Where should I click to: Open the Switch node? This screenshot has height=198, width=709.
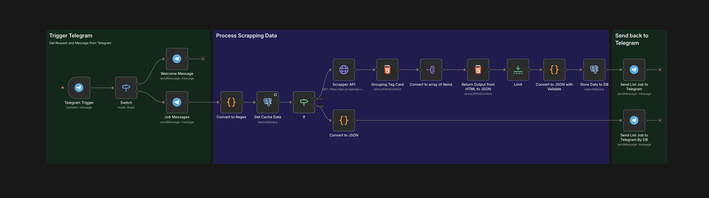coord(126,88)
